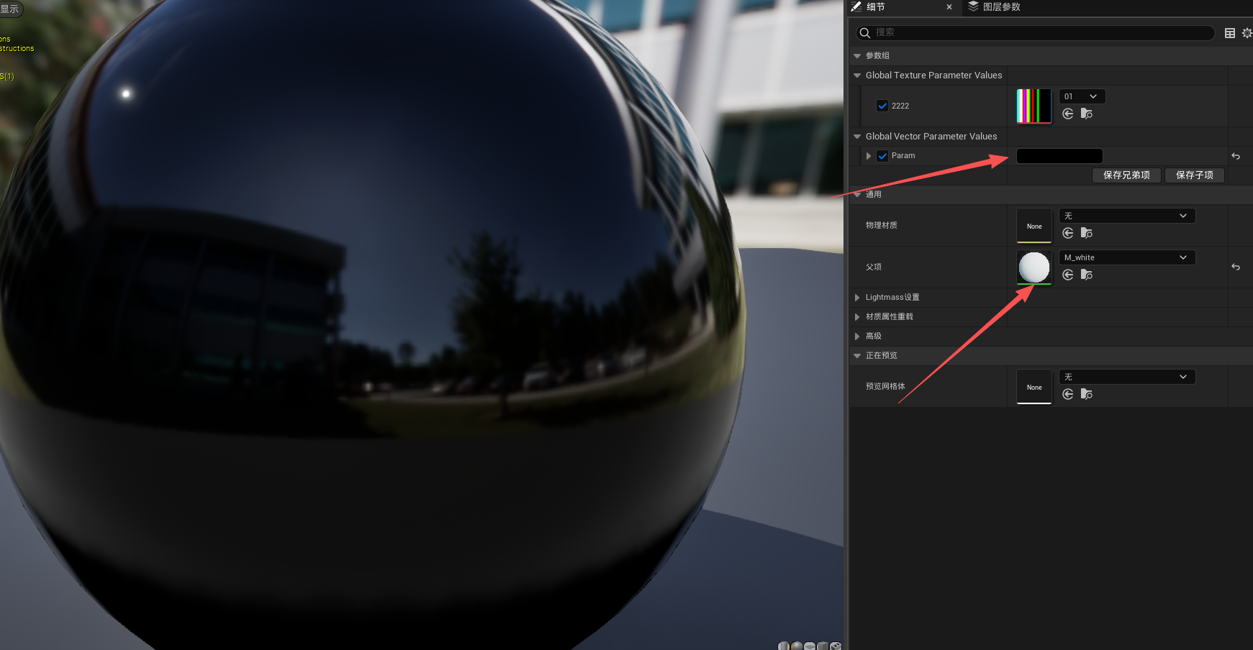Open the 预览网格体 asset dropdown
1253x650 pixels.
click(1127, 377)
